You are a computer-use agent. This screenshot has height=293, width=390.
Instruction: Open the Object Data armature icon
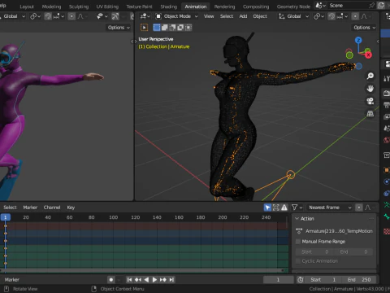tap(387, 205)
